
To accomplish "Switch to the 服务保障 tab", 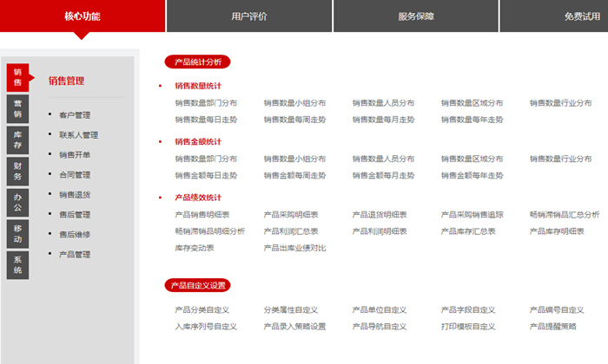I will tap(415, 16).
